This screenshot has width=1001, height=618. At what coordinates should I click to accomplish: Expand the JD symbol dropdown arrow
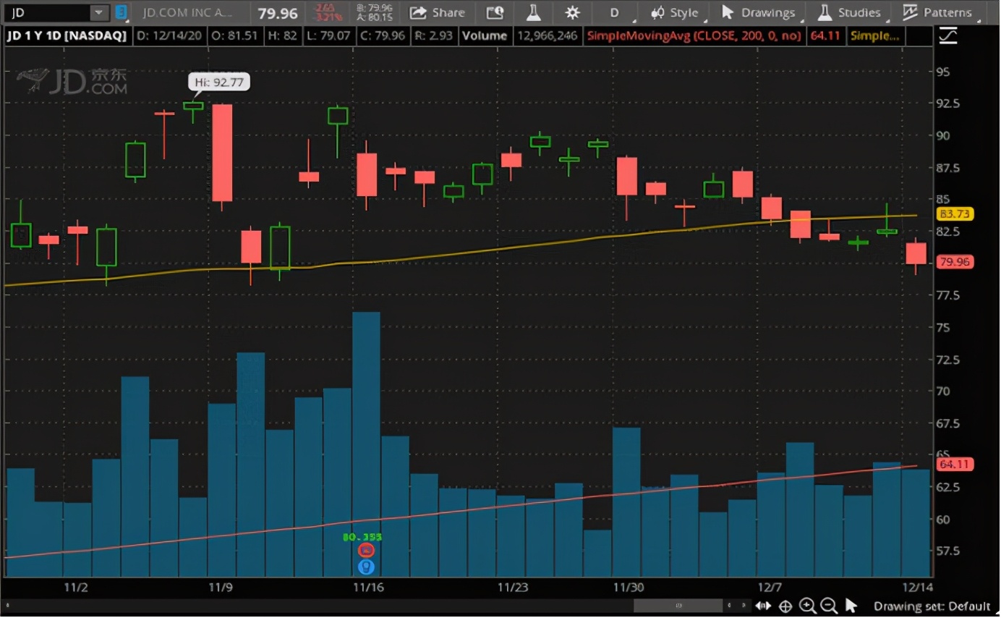[x=98, y=12]
